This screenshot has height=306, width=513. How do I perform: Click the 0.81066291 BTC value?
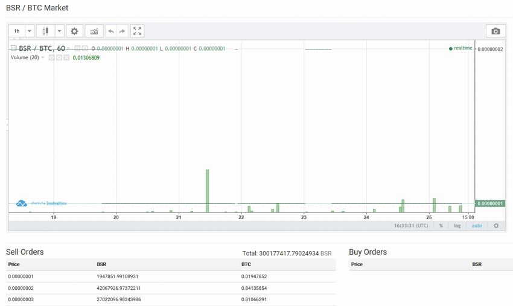pos(254,299)
